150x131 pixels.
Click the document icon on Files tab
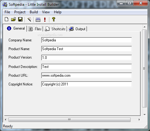[x=30, y=29]
